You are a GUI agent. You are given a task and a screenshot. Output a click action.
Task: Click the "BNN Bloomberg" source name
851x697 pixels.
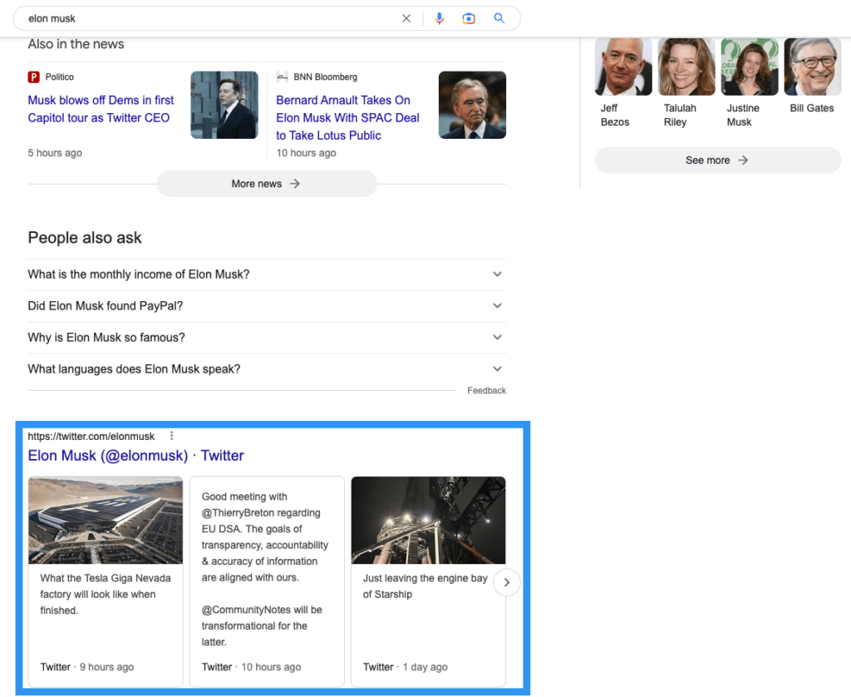tap(326, 77)
